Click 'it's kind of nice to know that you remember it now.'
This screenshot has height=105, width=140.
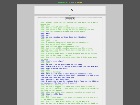pos(69,74)
